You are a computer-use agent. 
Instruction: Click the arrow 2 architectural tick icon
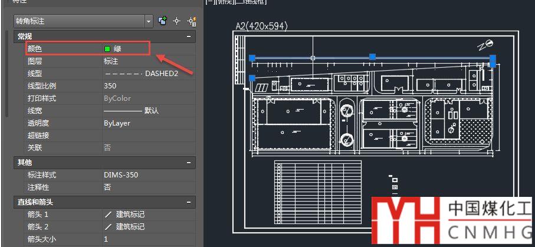[108, 227]
